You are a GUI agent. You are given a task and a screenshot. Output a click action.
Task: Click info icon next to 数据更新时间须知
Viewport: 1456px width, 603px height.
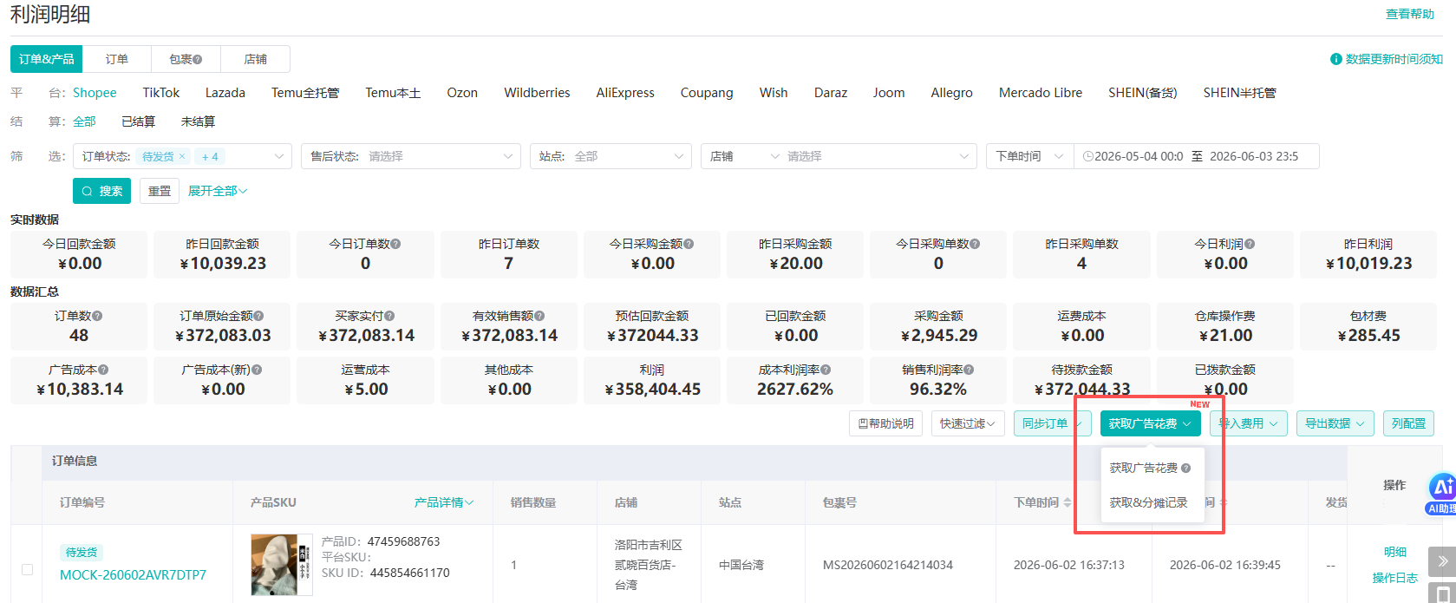(x=1335, y=59)
